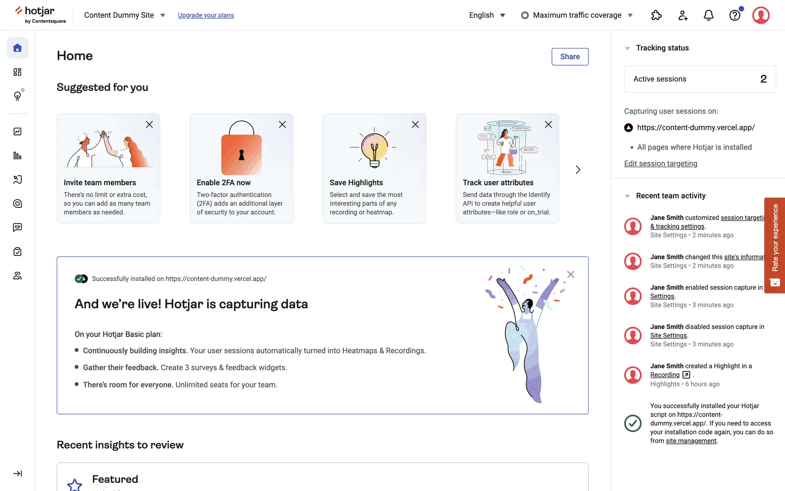Open the English language dropdown

(487, 15)
